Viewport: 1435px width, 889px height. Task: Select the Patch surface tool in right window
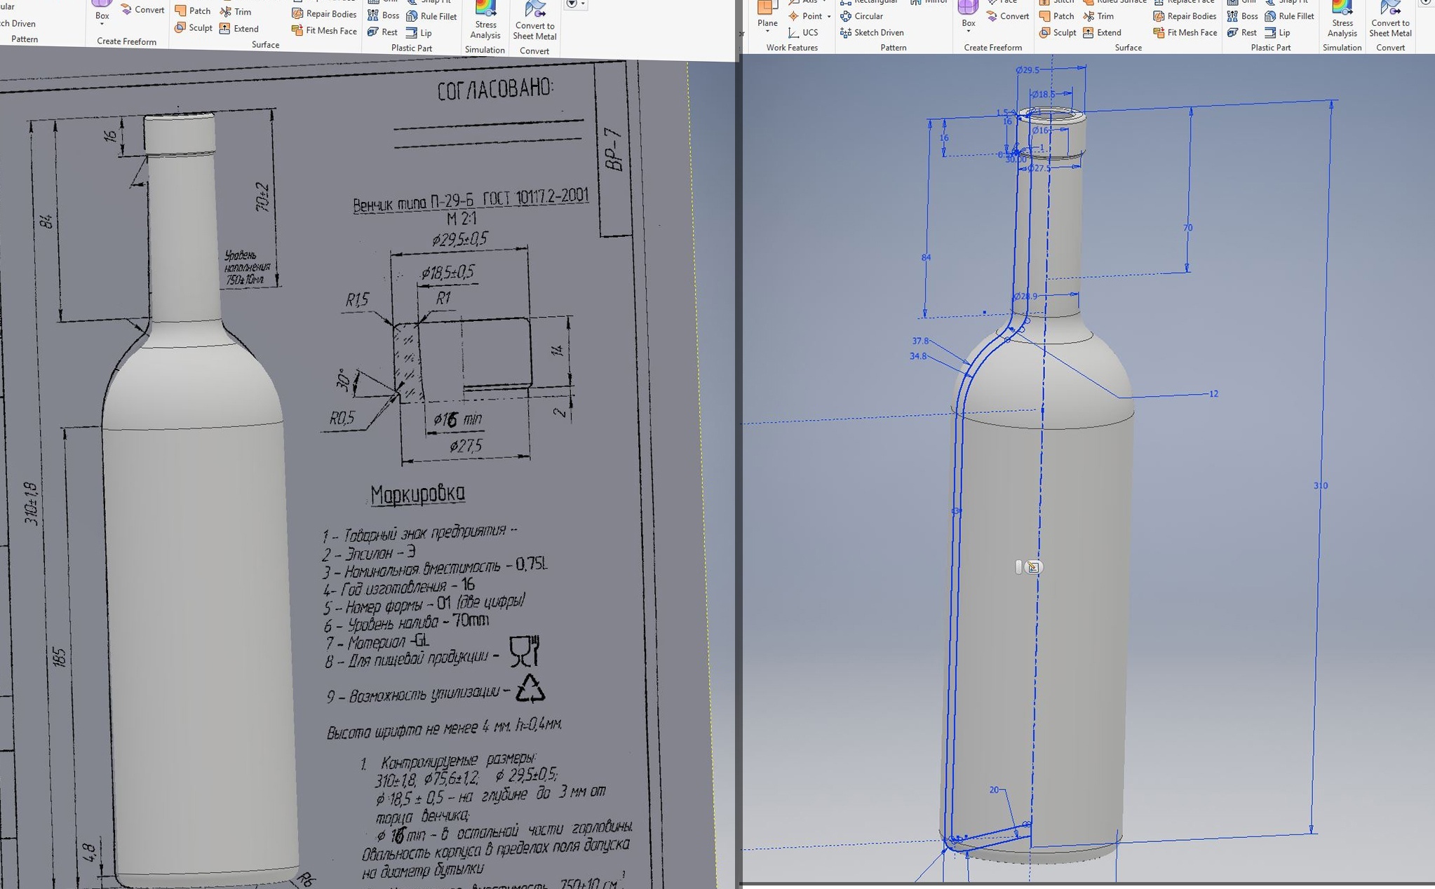click(x=1063, y=16)
